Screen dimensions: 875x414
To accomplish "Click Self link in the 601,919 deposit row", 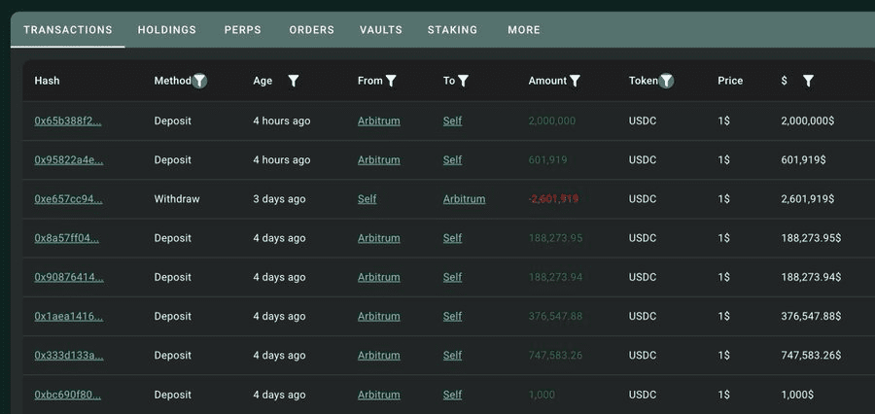I will [x=452, y=160].
